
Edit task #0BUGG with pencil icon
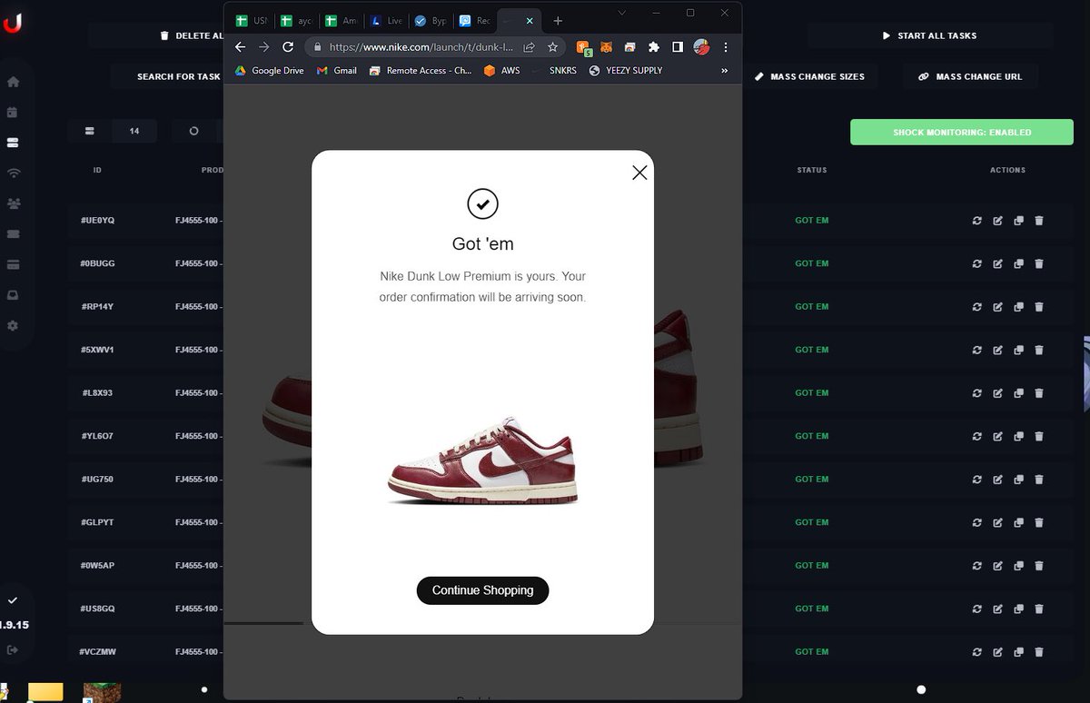pos(998,263)
